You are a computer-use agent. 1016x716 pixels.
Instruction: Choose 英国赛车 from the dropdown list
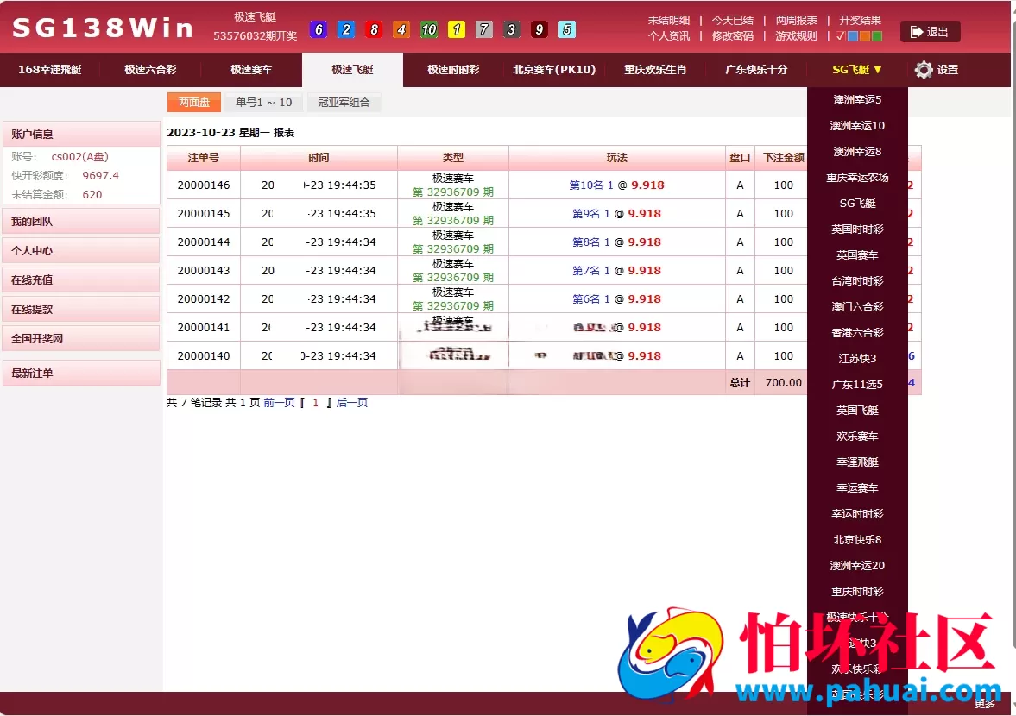tap(857, 255)
